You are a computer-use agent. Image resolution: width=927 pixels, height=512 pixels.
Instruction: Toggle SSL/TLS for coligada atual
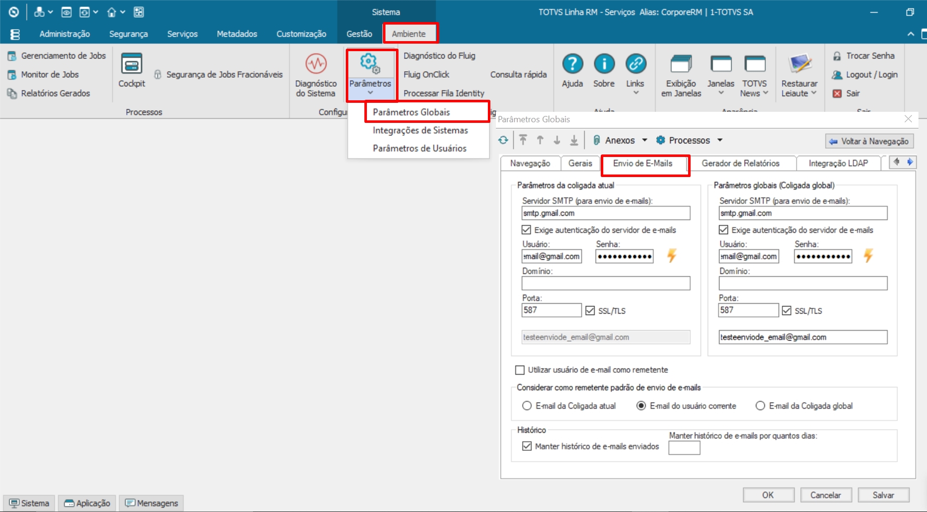590,310
